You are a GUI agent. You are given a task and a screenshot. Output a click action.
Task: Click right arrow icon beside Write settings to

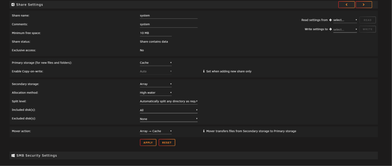(x=330, y=29)
